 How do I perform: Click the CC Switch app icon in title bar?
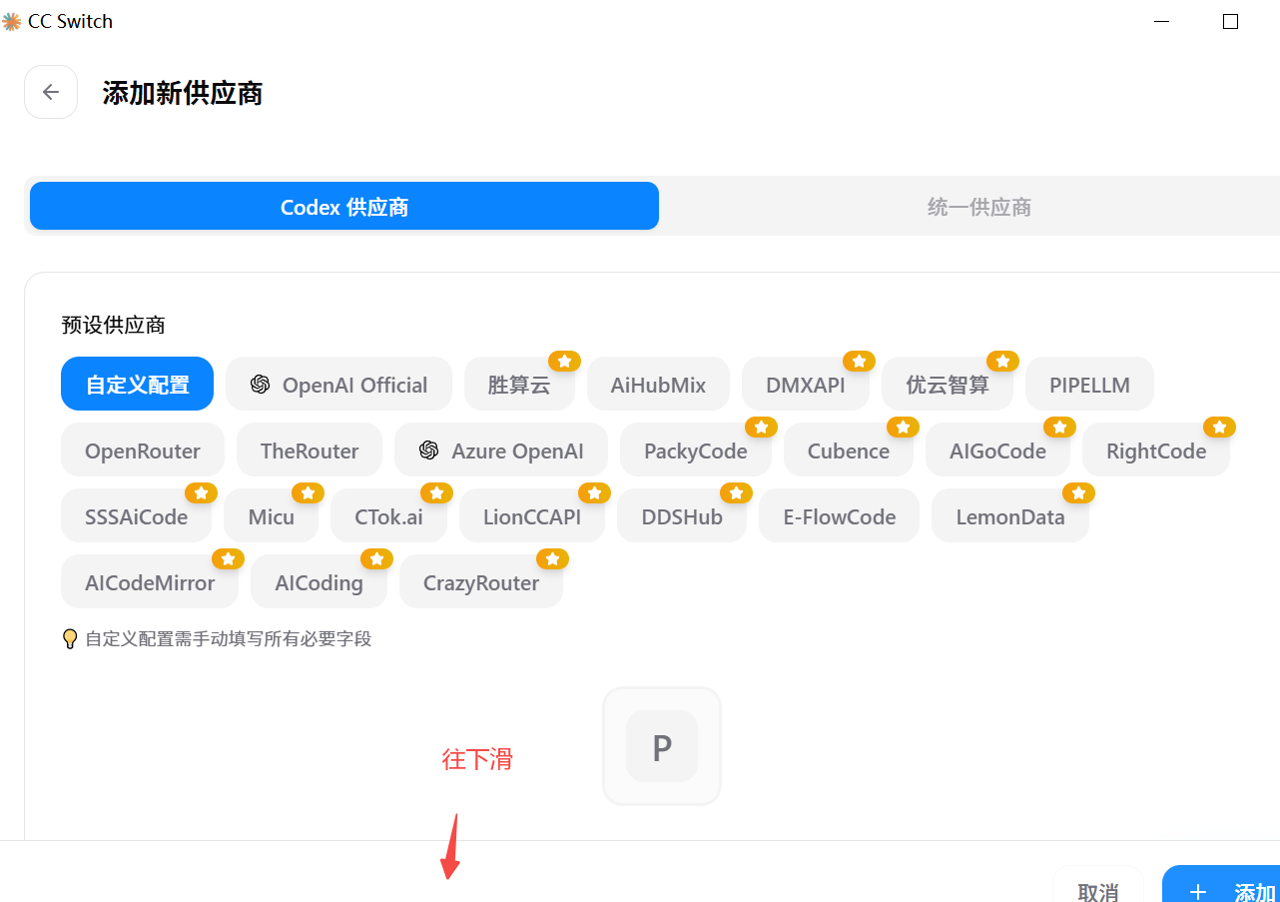pos(12,21)
